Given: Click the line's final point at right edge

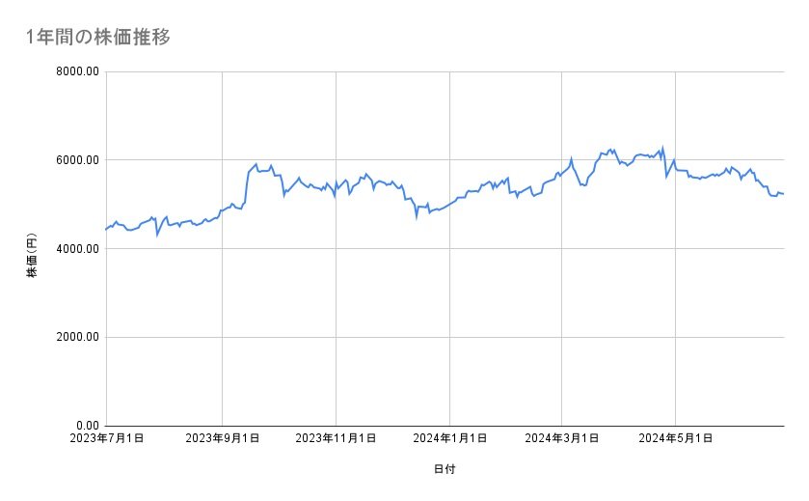Looking at the screenshot, I should pyautogui.click(x=783, y=194).
